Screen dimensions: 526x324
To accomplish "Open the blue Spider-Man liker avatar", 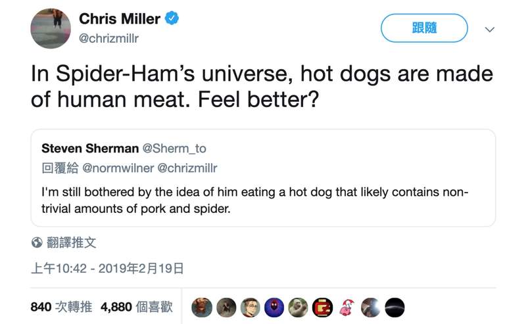I will [274, 307].
